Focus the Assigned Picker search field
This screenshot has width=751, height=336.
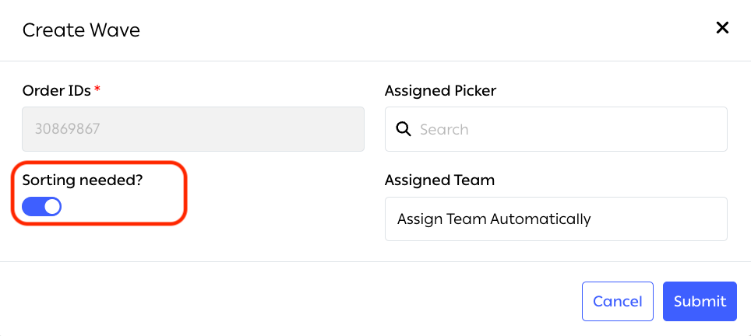click(569, 129)
